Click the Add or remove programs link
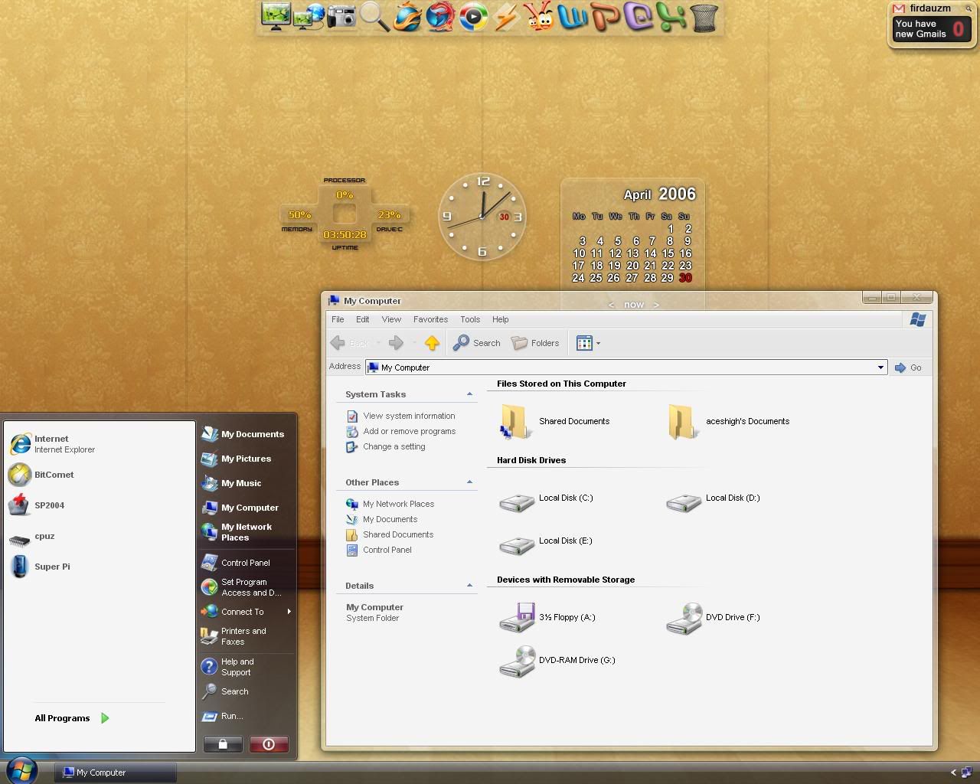980x784 pixels. point(409,431)
